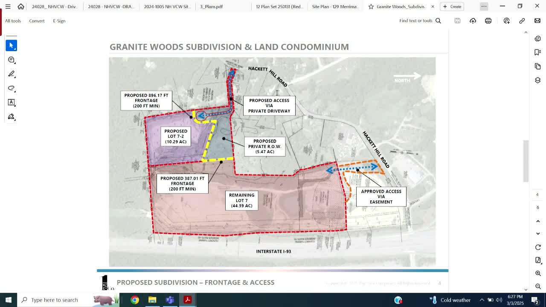Show hidden system tray icons
Viewport: 546px width, 307px height.
(x=482, y=300)
